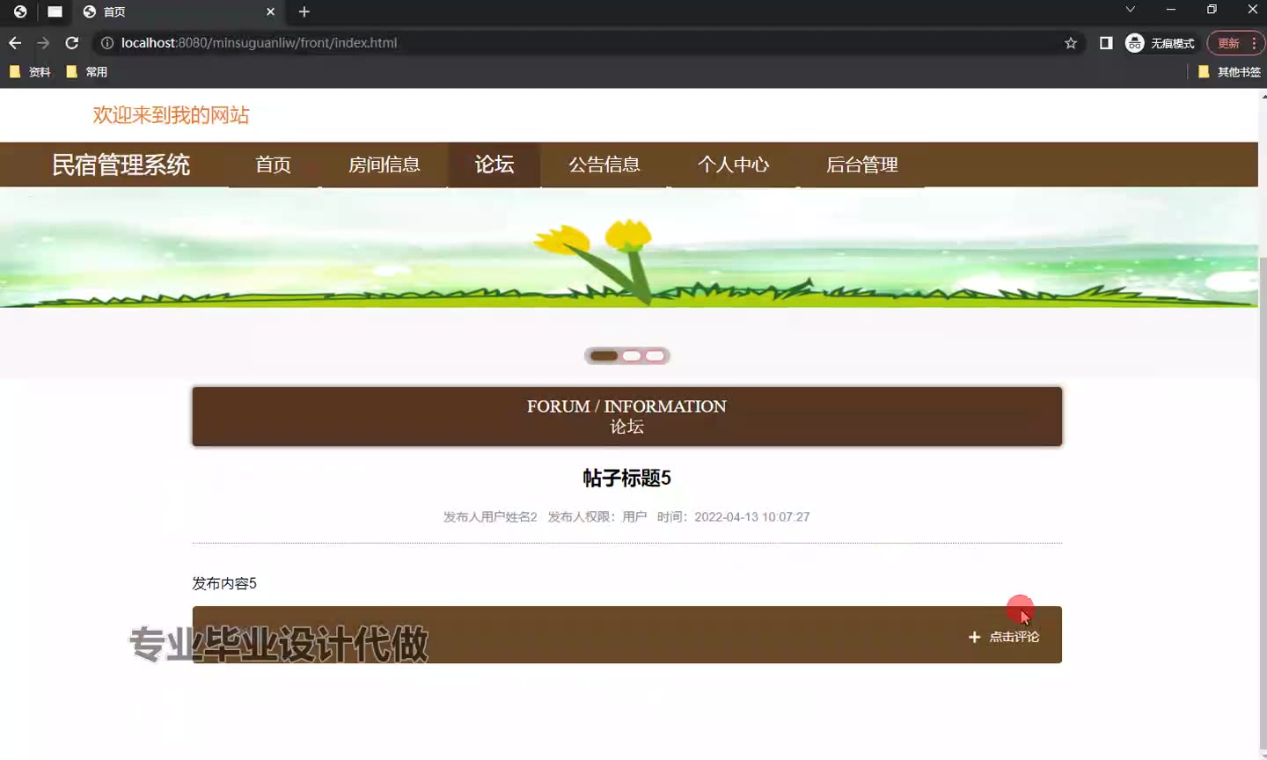The height and width of the screenshot is (760, 1267).
Task: Open the 常用 bookmarks folder
Action: pos(87,72)
